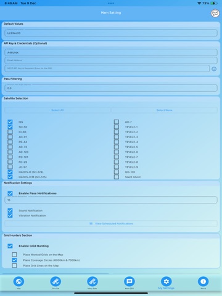Image resolution: width=222 pixels, height=296 pixels.
Task: Click the Select None button
Action: tap(165, 110)
